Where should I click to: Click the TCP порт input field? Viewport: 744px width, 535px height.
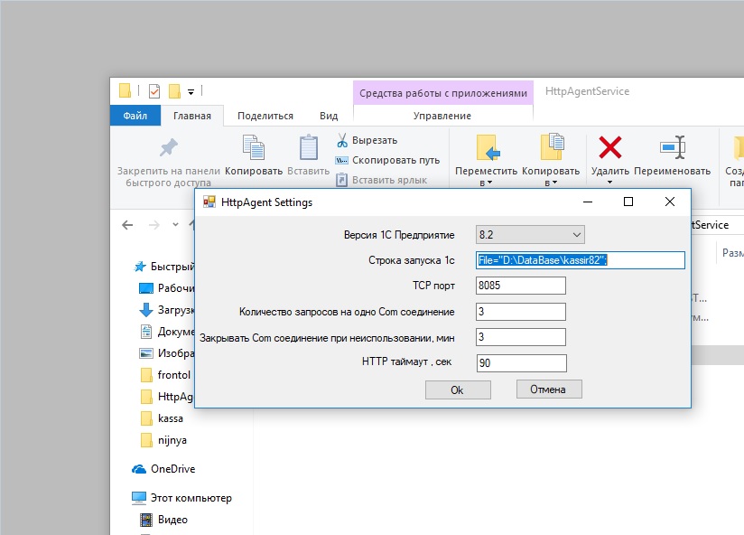pos(521,286)
